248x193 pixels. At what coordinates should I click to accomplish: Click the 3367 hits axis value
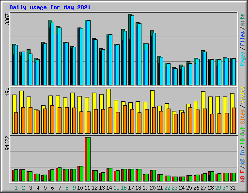click(7, 19)
